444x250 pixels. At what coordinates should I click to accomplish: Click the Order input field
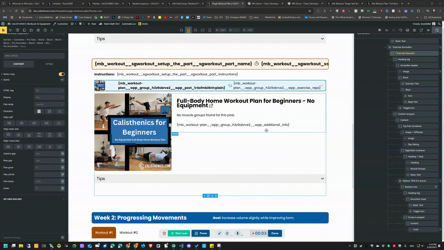click(47, 188)
